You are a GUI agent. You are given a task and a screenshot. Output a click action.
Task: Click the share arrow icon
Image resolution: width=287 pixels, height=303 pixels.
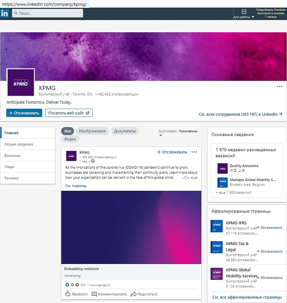coord(133,294)
